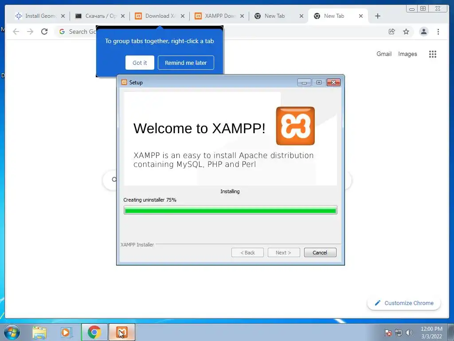454x341 pixels.
Task: Click the share page icon in the address bar
Action: 392,32
